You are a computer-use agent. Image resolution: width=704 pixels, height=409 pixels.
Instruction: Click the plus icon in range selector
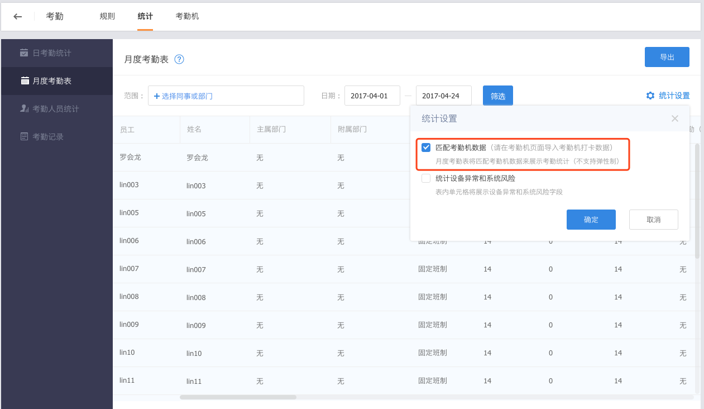point(157,96)
